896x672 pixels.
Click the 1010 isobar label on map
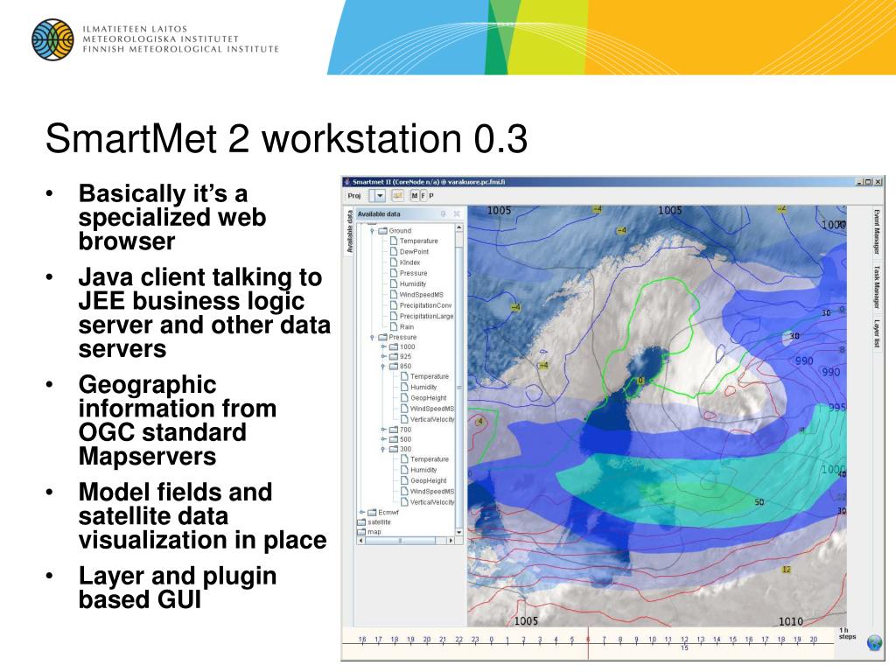pyautogui.click(x=791, y=621)
